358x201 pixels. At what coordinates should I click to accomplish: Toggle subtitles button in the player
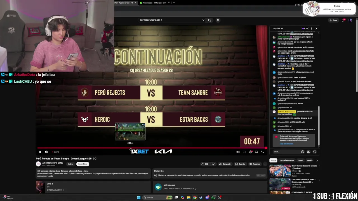[244, 152]
